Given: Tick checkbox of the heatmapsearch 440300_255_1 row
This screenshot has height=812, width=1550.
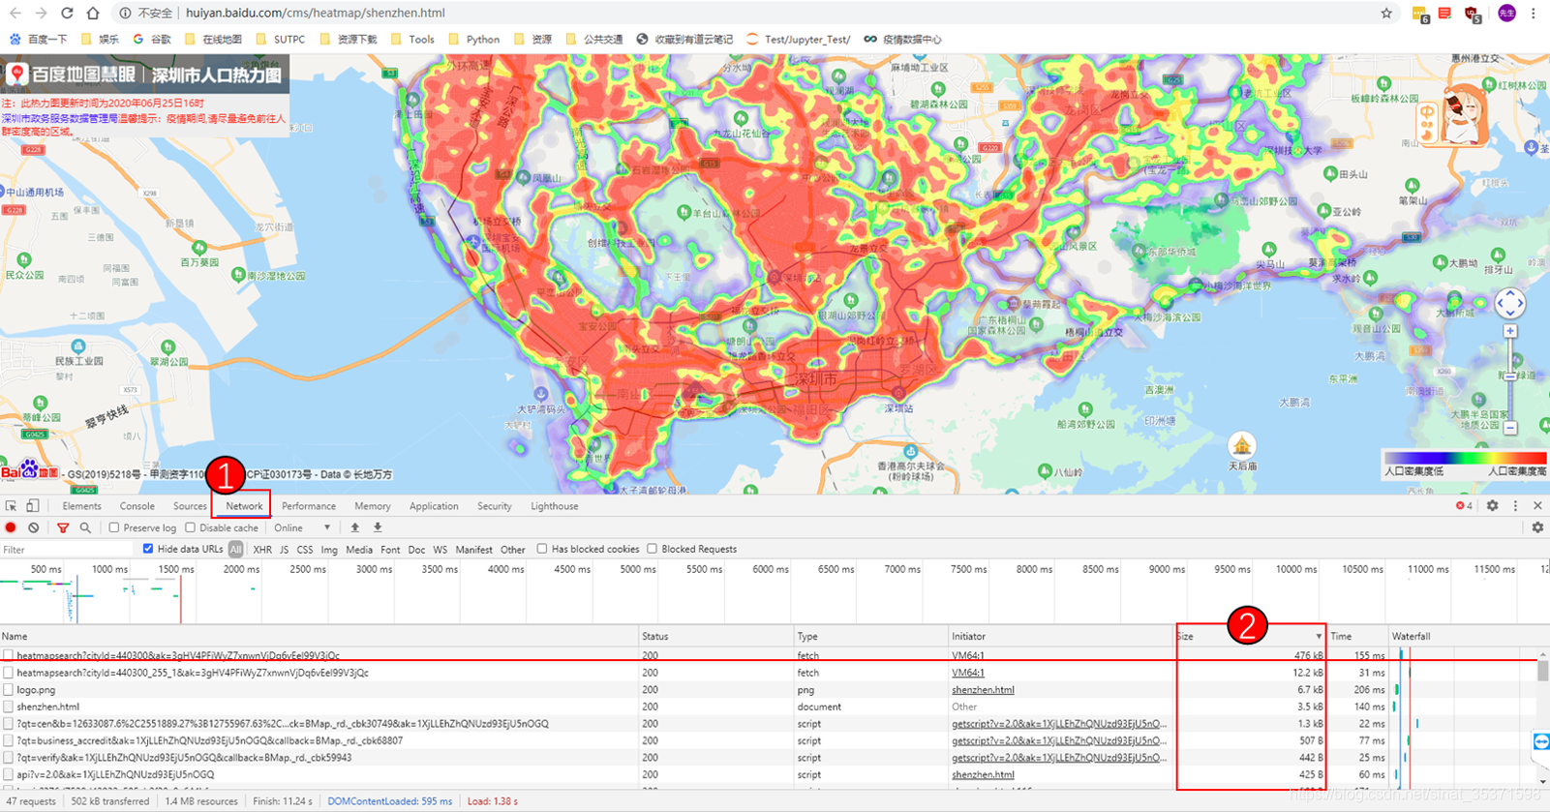Looking at the screenshot, I should point(8,673).
